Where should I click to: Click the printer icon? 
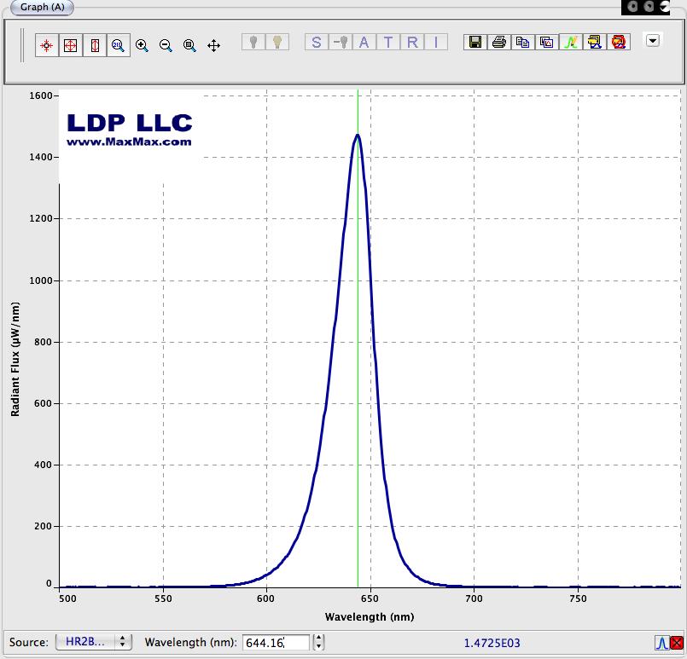pos(499,43)
